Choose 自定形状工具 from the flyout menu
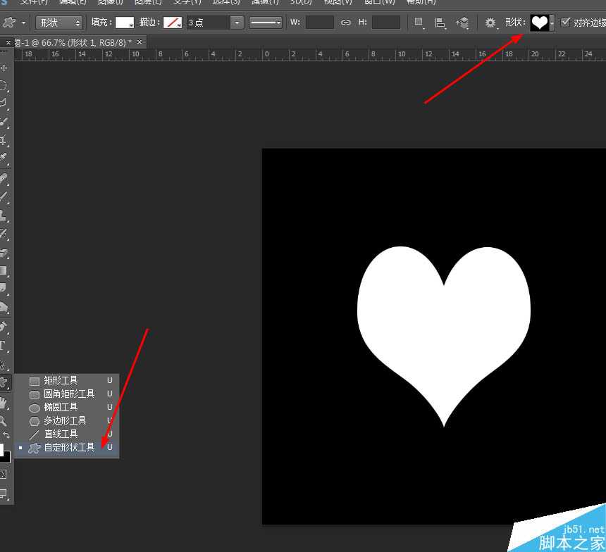This screenshot has width=606, height=552. coord(69,447)
